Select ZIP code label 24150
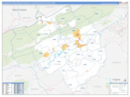The width and height of the screenshot is (130, 97). tap(67, 10)
